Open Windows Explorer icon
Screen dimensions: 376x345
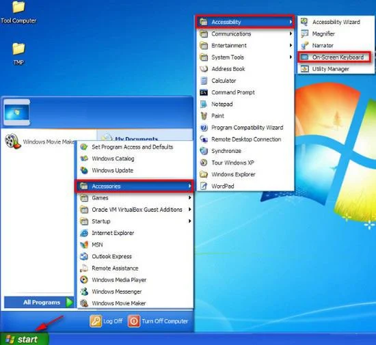204,174
